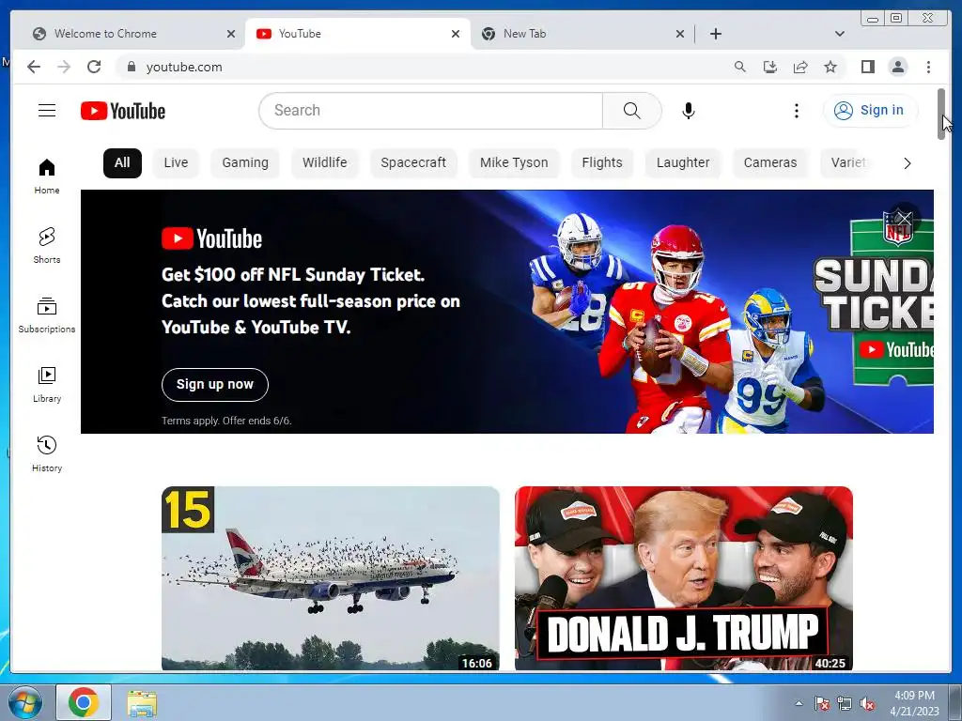
Task: Click the page vertical scrollbar thumb
Action: (x=941, y=114)
